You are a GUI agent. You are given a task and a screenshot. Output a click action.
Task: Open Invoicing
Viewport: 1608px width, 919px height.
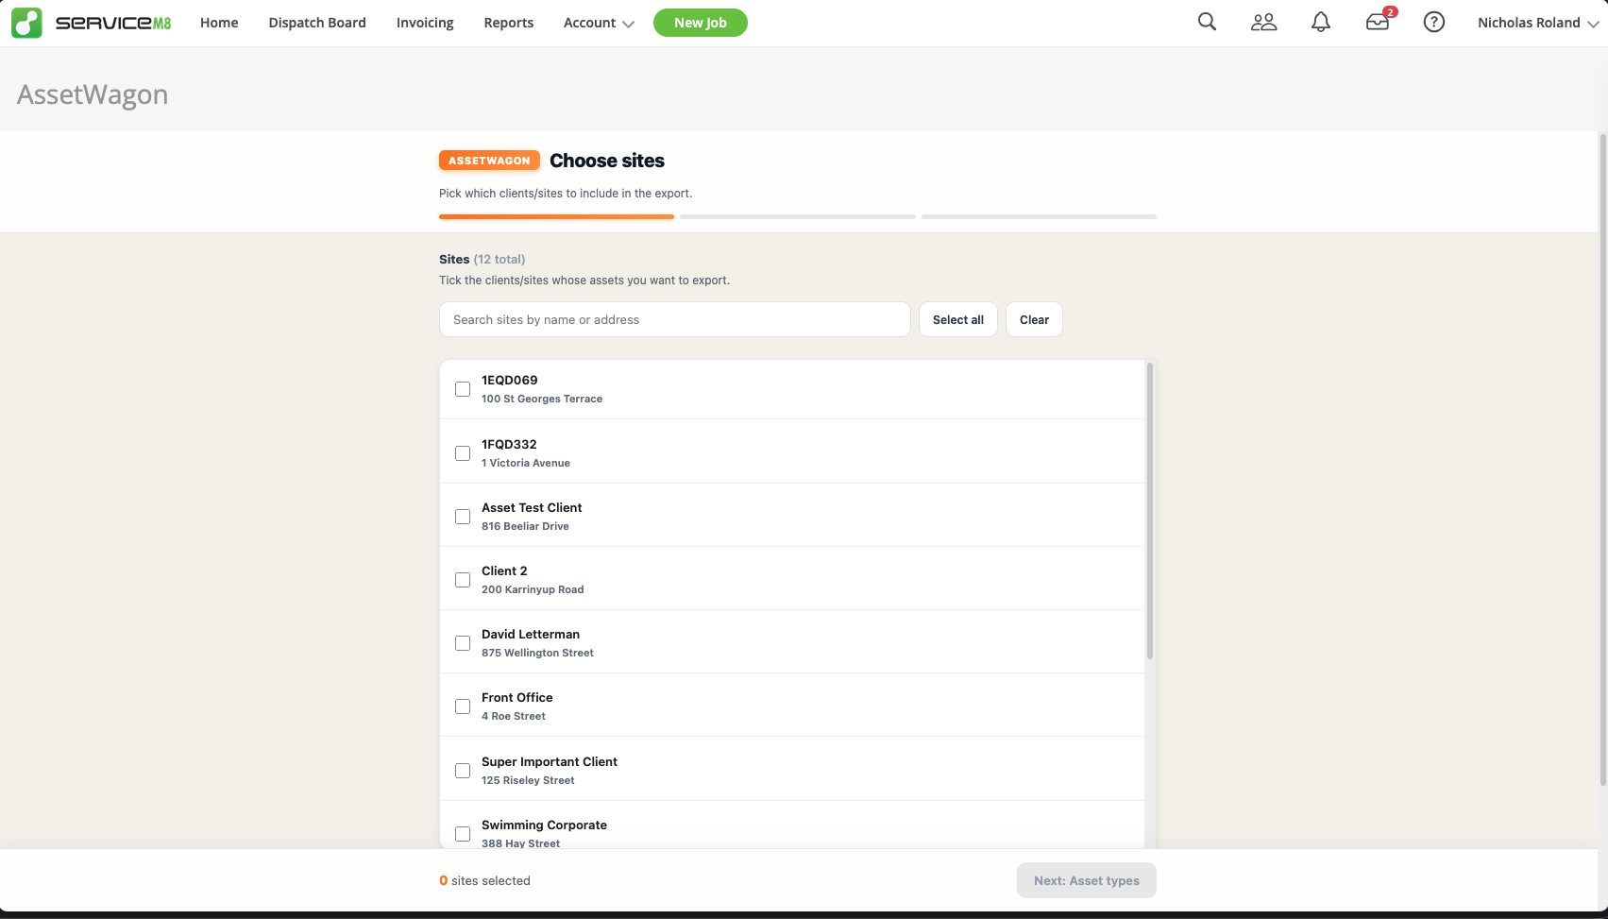pos(425,23)
